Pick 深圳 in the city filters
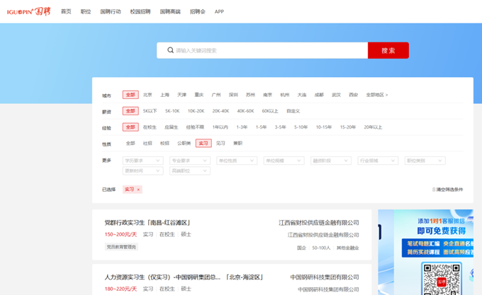The image size is (482, 295). point(233,95)
